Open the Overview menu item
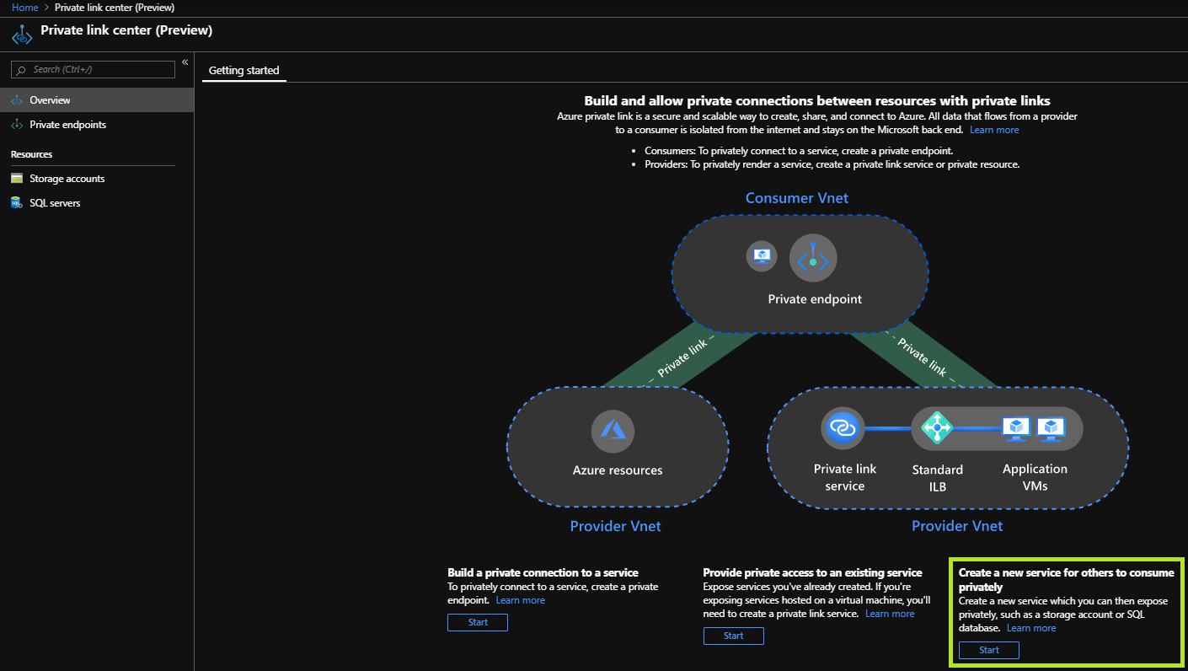Screen dimensions: 1188x671 97,100
